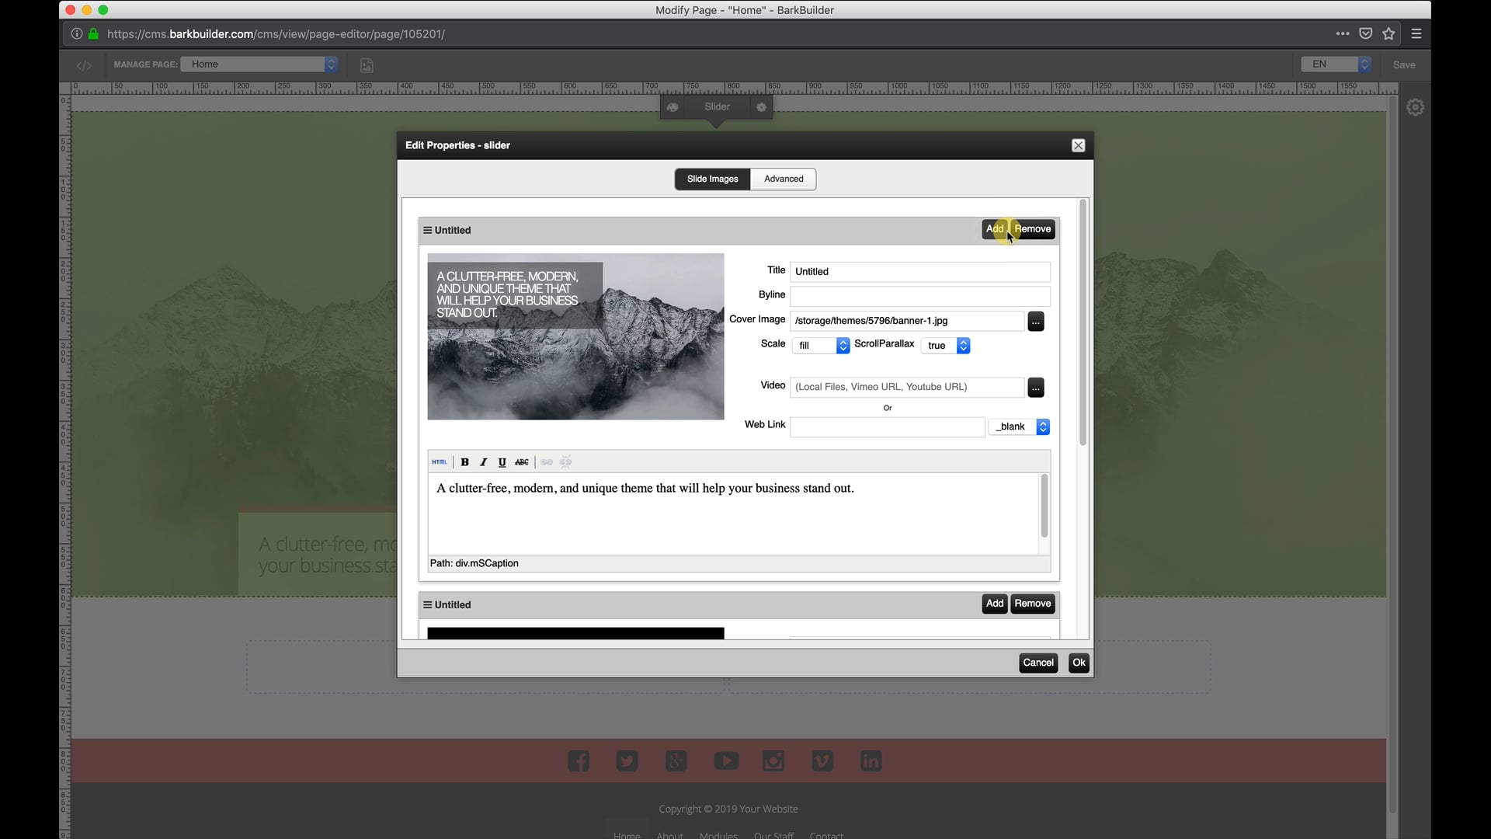1491x839 pixels.
Task: Toggle HTML source view in caption editor
Action: (439, 462)
